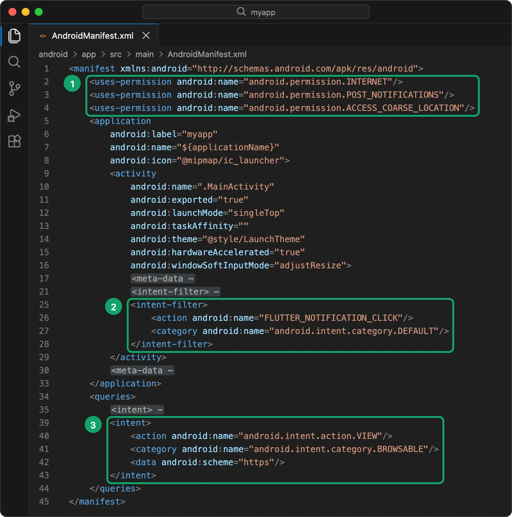512x517 pixels.
Task: Click the adjustResize value on line 16
Action: tap(310, 265)
